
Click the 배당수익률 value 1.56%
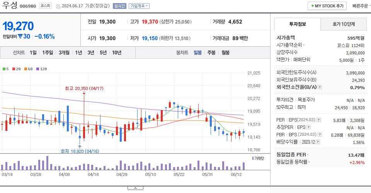click(x=359, y=142)
